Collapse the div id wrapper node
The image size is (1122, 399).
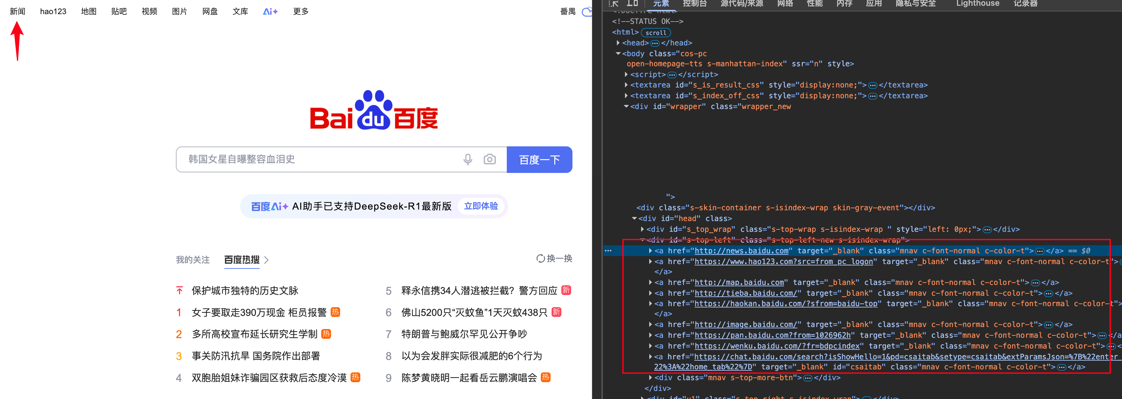626,107
